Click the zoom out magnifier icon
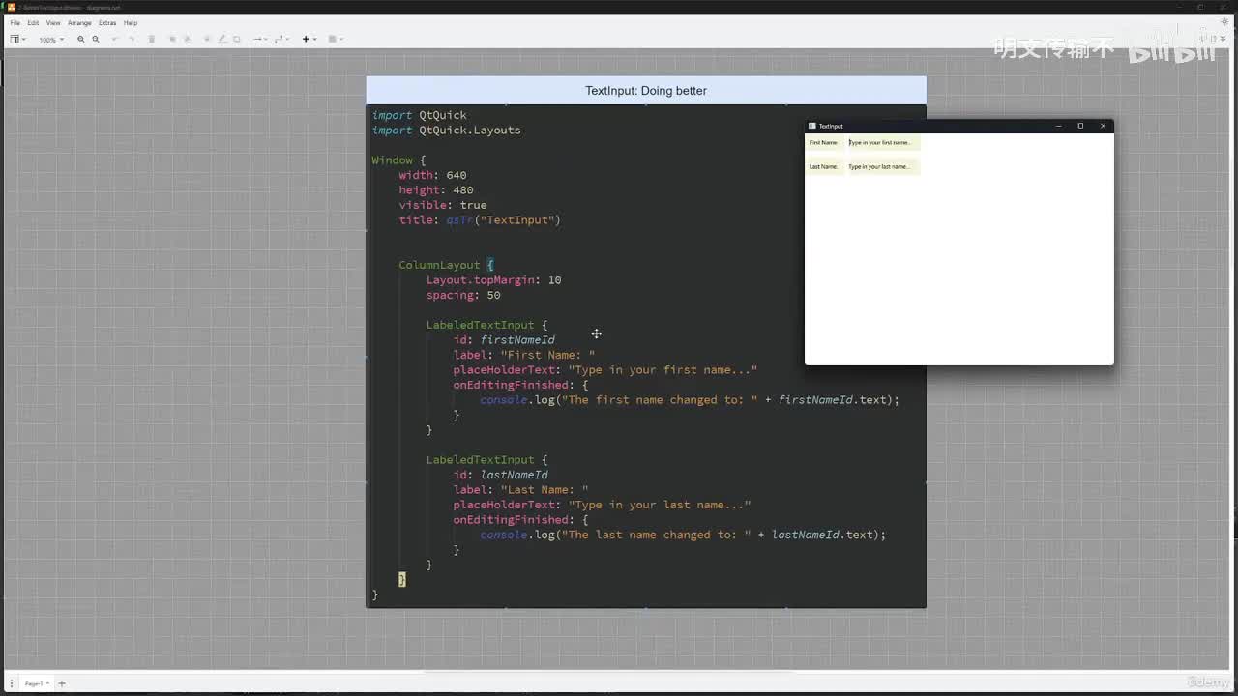This screenshot has height=696, width=1238. point(96,40)
